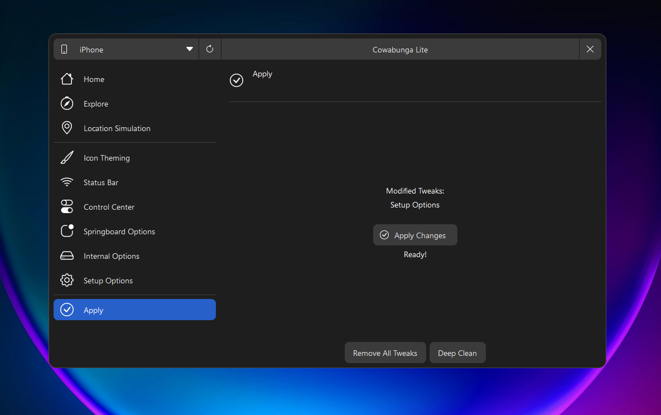Viewport: 661px width, 415px height.
Task: Click the Internal Options drive icon
Action: [67, 255]
